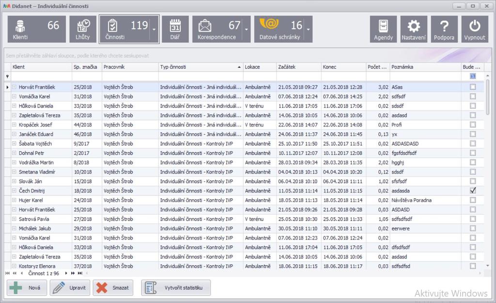Click the filter row pin icon
Viewport: 496px width, 303px height.
pos(7,76)
